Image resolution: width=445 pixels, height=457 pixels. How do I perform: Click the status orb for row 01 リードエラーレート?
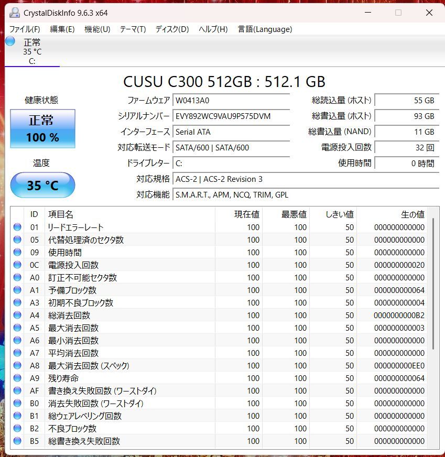(17, 227)
